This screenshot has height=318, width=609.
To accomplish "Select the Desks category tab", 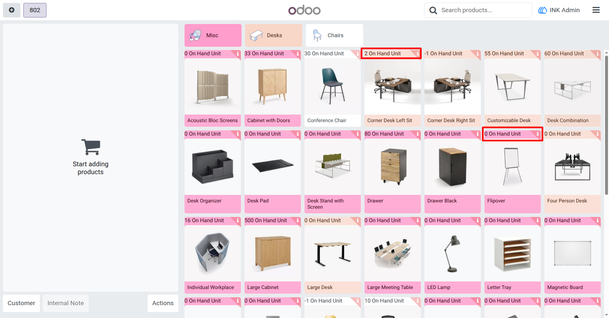I will pos(274,35).
